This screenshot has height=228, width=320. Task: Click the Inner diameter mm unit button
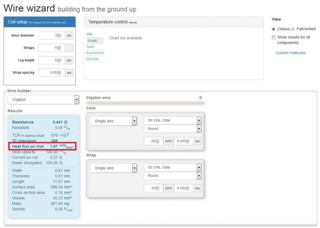[69, 36]
